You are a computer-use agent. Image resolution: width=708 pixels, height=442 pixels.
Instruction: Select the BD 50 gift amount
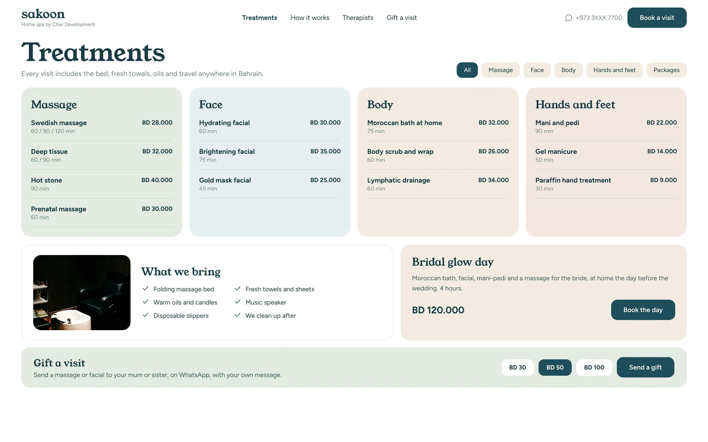(555, 367)
